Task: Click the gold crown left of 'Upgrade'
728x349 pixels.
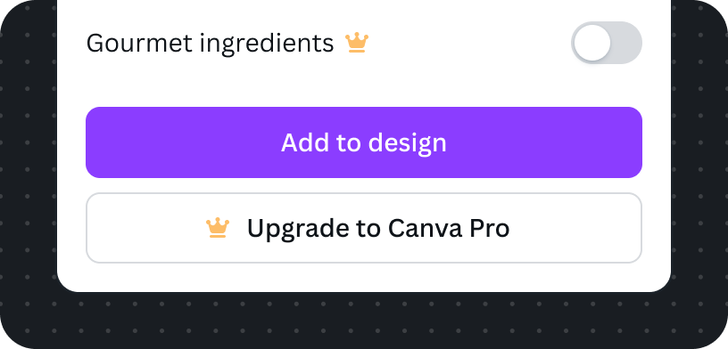Action: (218, 228)
